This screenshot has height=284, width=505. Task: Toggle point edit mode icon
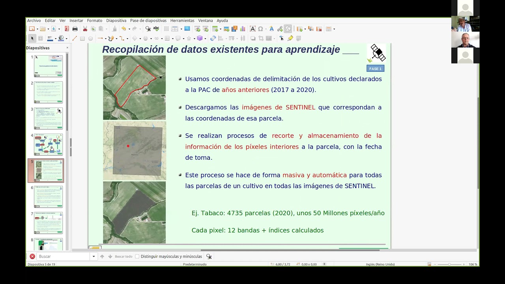tap(281, 38)
